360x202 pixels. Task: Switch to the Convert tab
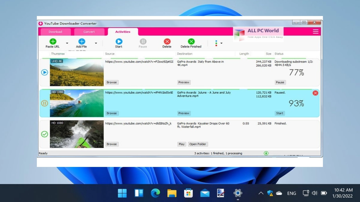(x=89, y=32)
